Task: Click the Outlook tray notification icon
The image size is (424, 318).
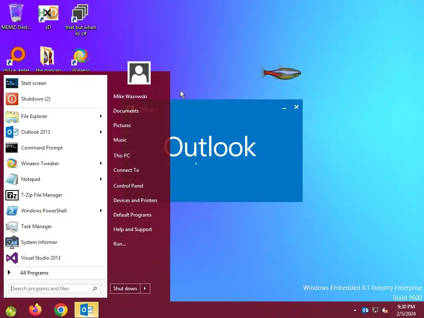Action: pyautogui.click(x=365, y=310)
